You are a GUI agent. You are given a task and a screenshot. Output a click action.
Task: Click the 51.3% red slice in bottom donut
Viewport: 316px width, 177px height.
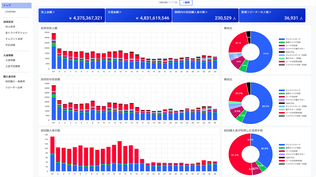click(x=236, y=155)
